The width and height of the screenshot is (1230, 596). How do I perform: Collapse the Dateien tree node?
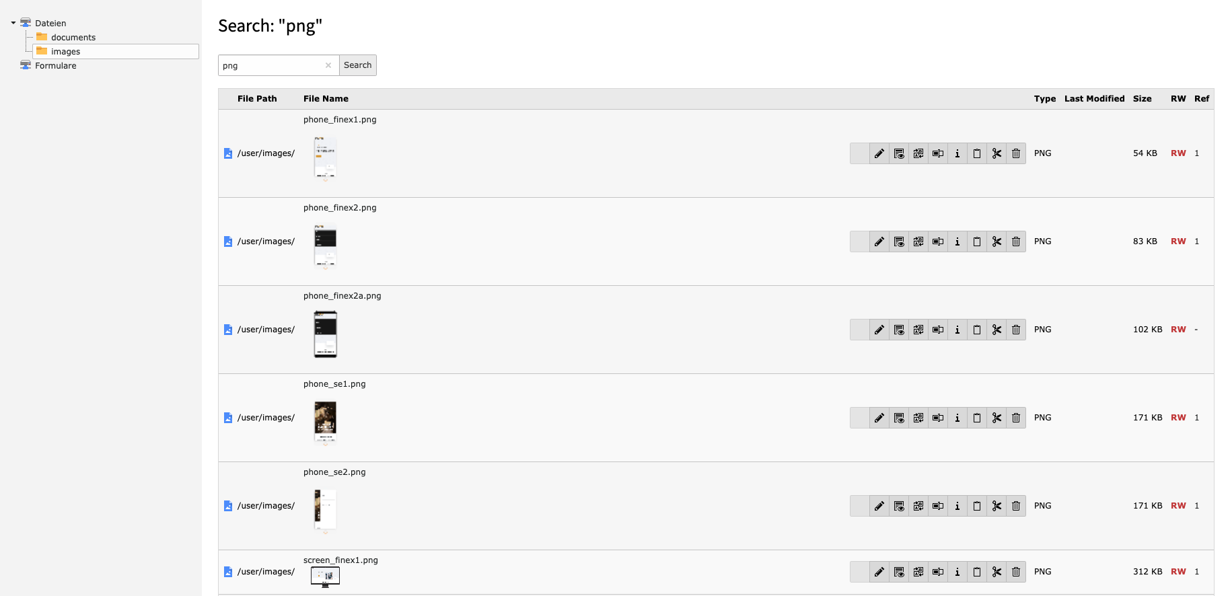pyautogui.click(x=13, y=23)
